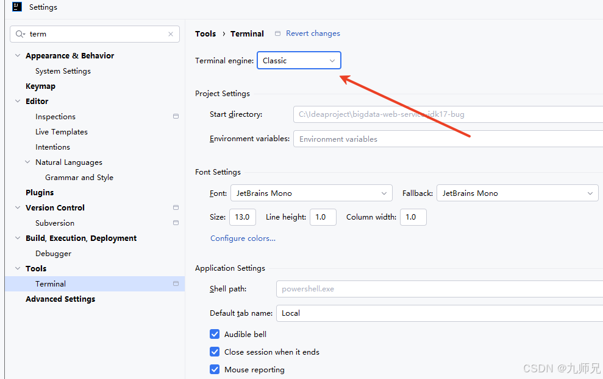The image size is (603, 379).
Task: Click the project-level icon next to Terminal row
Action: (176, 283)
